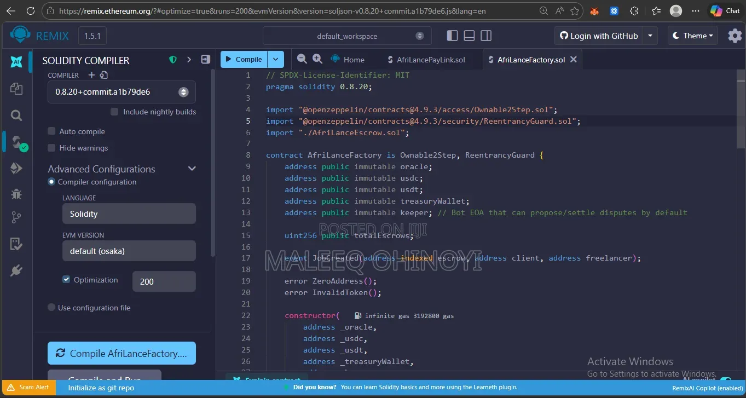This screenshot has height=398, width=746.
Task: Open the Login with GitHub dropdown arrow
Action: point(650,36)
